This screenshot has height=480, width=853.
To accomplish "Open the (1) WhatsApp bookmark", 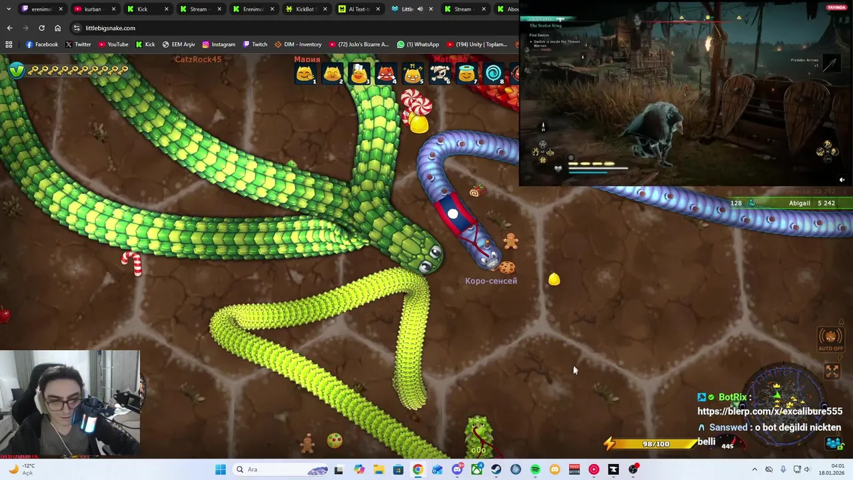I will pos(418,44).
